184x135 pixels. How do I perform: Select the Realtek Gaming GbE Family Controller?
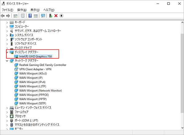[x=42, y=65]
